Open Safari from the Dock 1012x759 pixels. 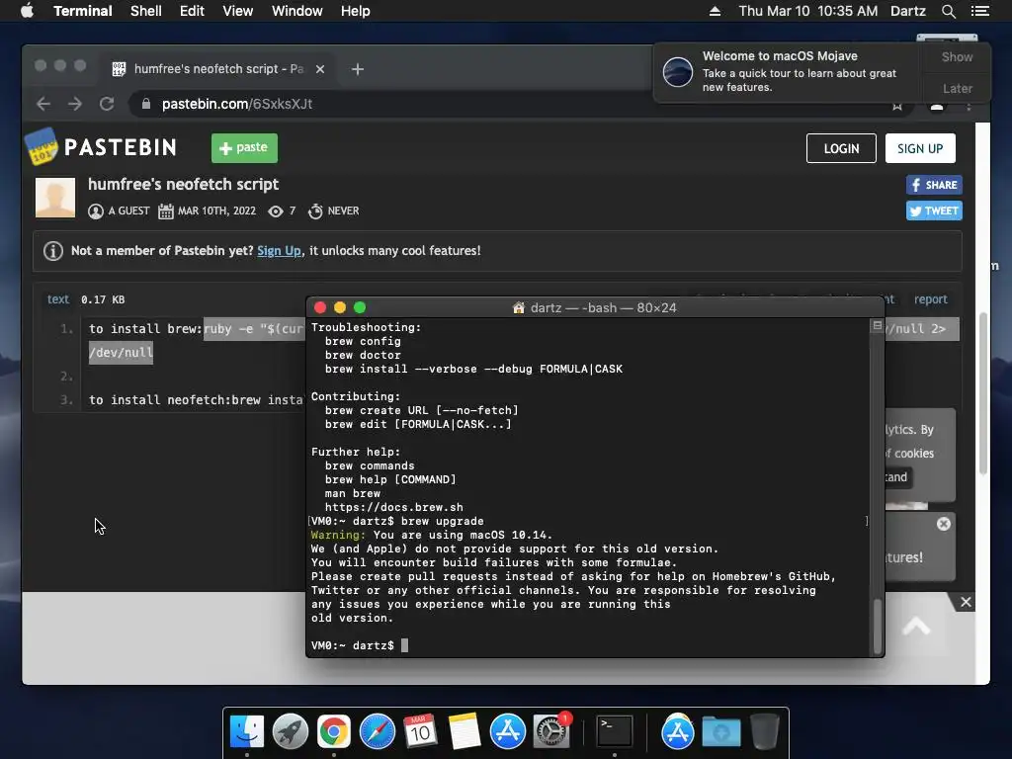point(378,732)
